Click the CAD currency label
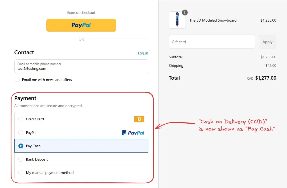 (250, 79)
